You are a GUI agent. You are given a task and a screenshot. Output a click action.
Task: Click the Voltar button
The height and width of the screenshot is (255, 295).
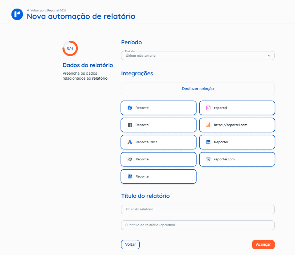130,244
